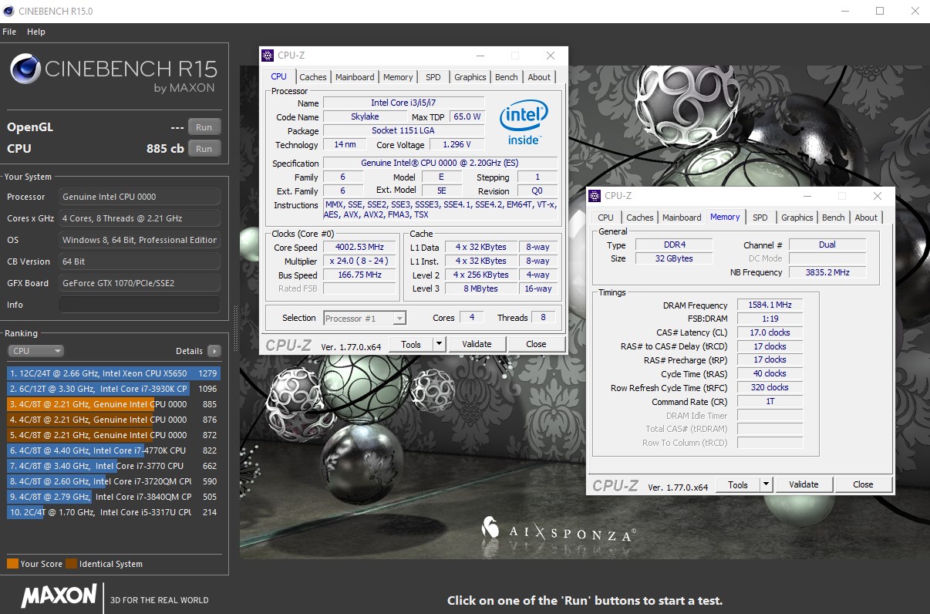Click the Cinebench R15 logo sphere

25,69
